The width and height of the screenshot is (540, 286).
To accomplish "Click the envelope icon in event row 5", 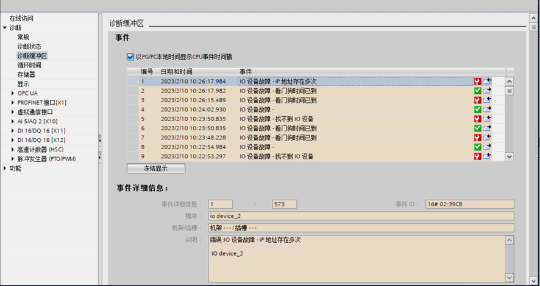I will pos(487,119).
